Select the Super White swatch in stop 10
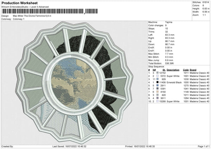 coord(158,101)
